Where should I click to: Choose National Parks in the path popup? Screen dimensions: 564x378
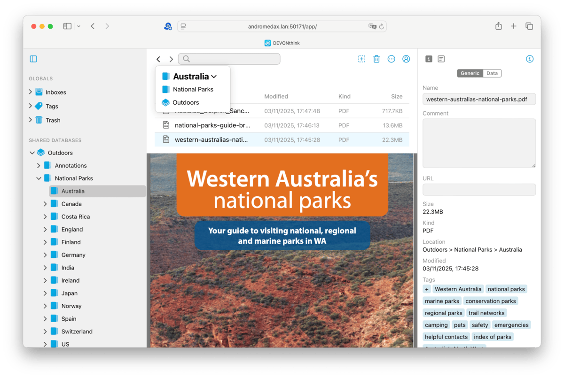pos(193,89)
